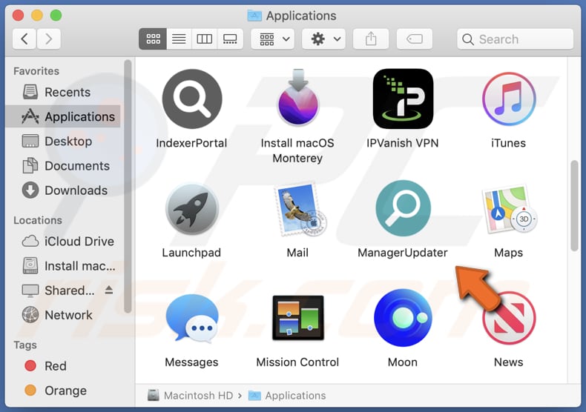The width and height of the screenshot is (586, 412).
Task: Filter by the Orange tag
Action: click(63, 391)
